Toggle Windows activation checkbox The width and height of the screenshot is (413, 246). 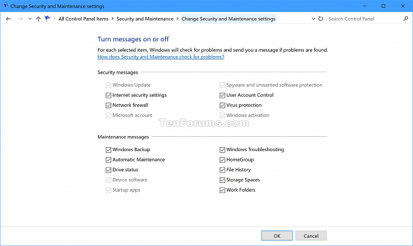(222, 115)
